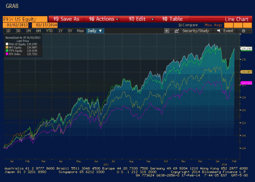Click the Security/Study chart icon
Screen dimensions: 255x182
coord(177,31)
